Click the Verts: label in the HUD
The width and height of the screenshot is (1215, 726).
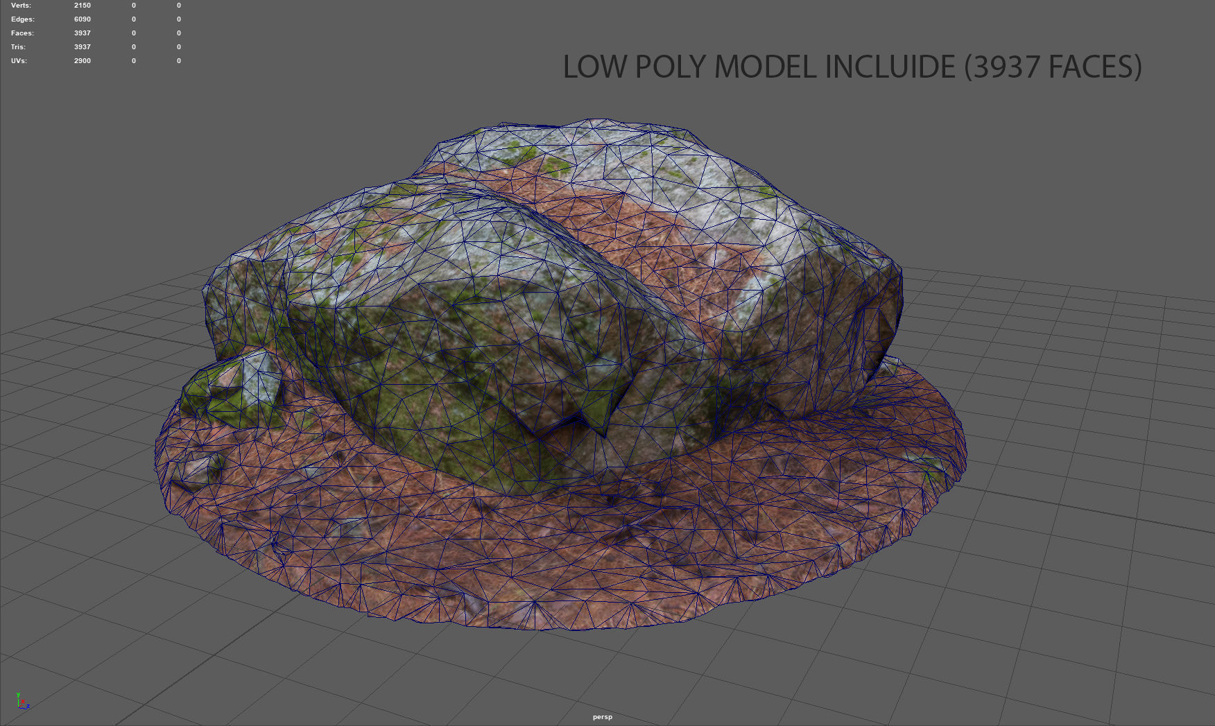pyautogui.click(x=21, y=6)
